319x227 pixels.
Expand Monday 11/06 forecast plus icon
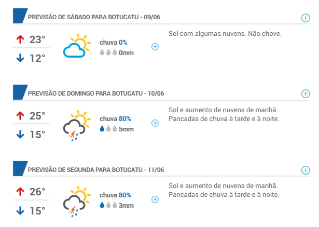click(306, 170)
